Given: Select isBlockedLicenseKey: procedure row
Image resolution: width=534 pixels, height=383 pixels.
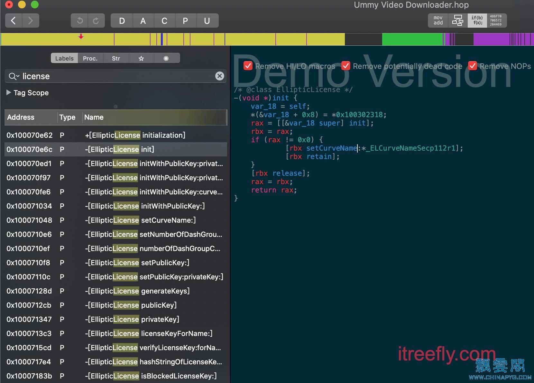Looking at the screenshot, I should [116, 376].
